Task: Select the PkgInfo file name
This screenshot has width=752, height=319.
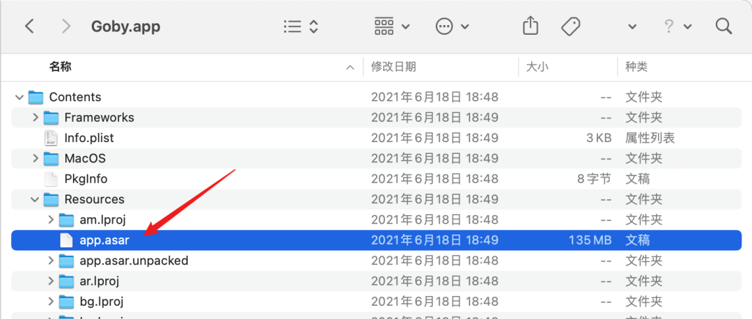Action: pos(86,179)
